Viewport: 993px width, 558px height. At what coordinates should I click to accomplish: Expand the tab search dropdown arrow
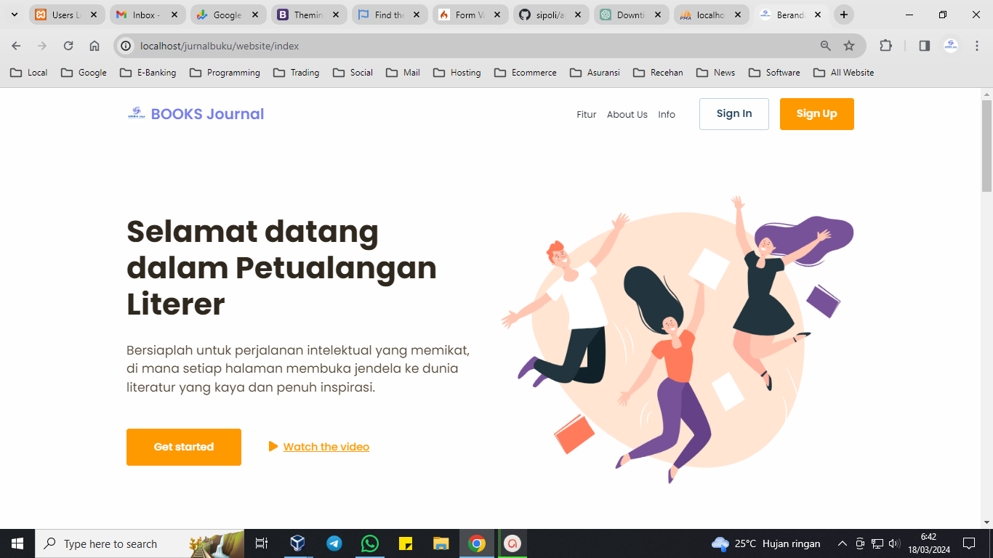(15, 15)
